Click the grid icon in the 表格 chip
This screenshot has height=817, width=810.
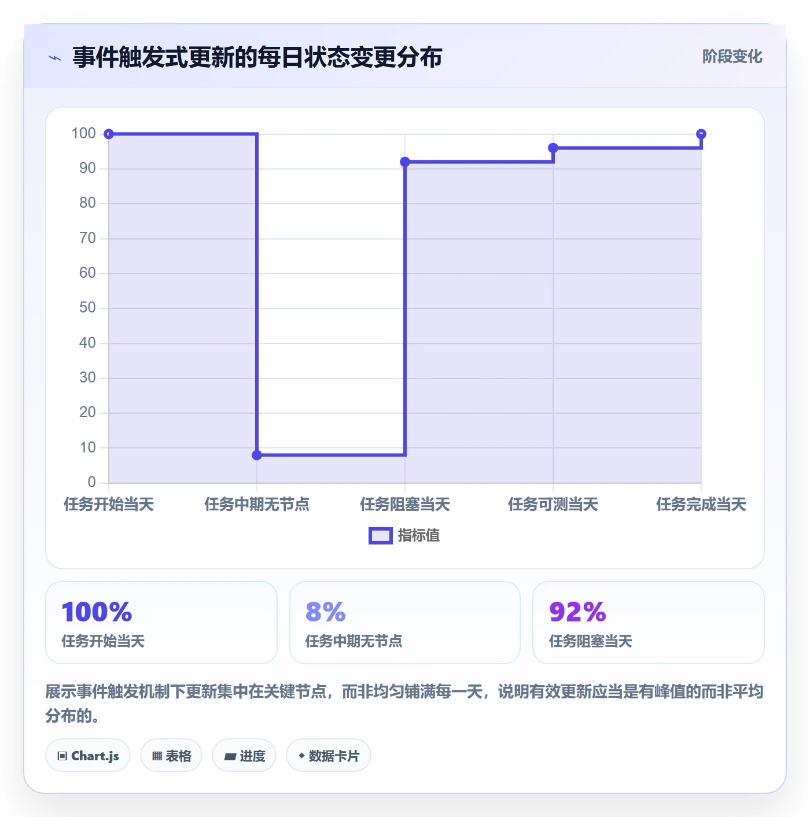click(157, 756)
